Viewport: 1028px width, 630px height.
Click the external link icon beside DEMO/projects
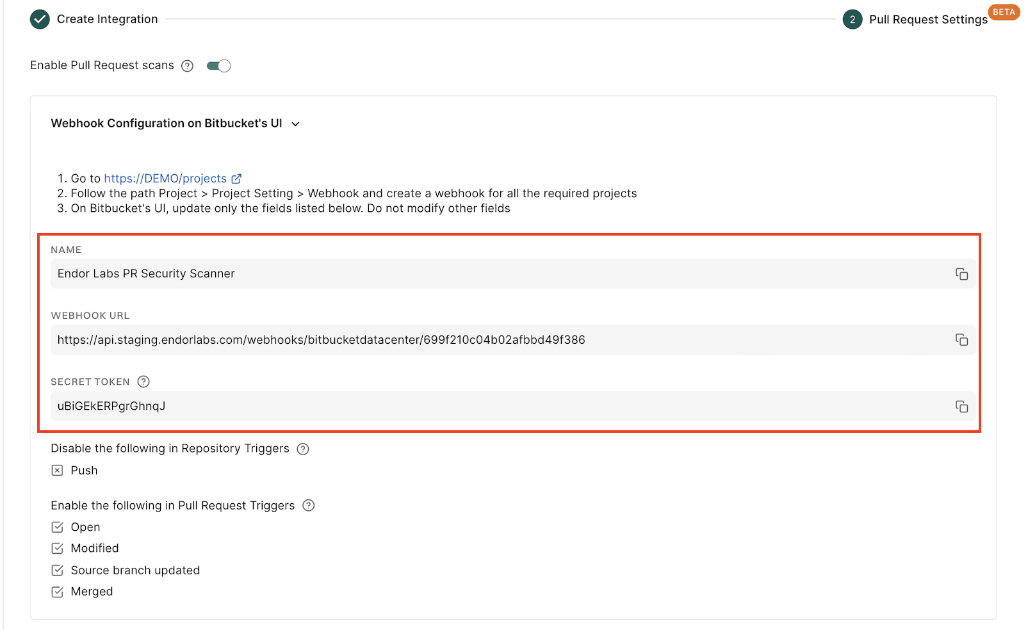236,178
